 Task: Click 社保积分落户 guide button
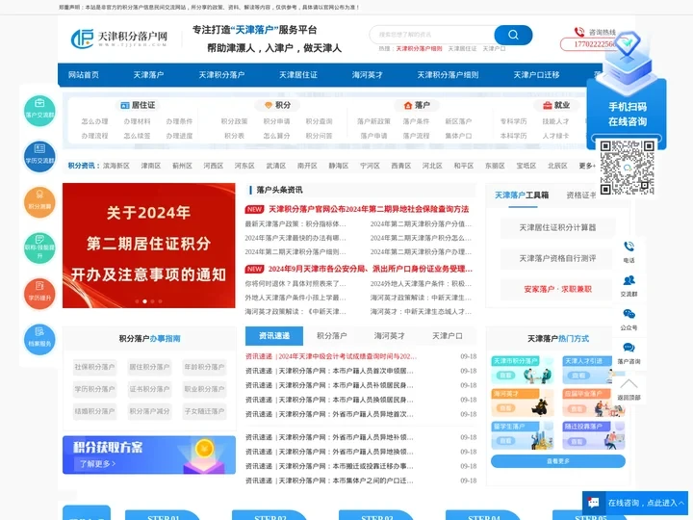click(94, 367)
